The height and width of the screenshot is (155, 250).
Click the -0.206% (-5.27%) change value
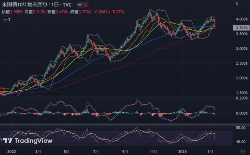pos(110,12)
